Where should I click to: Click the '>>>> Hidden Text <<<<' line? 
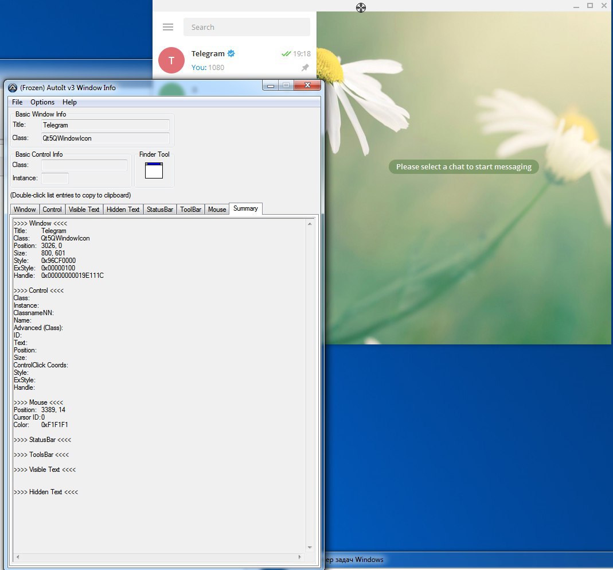click(46, 492)
